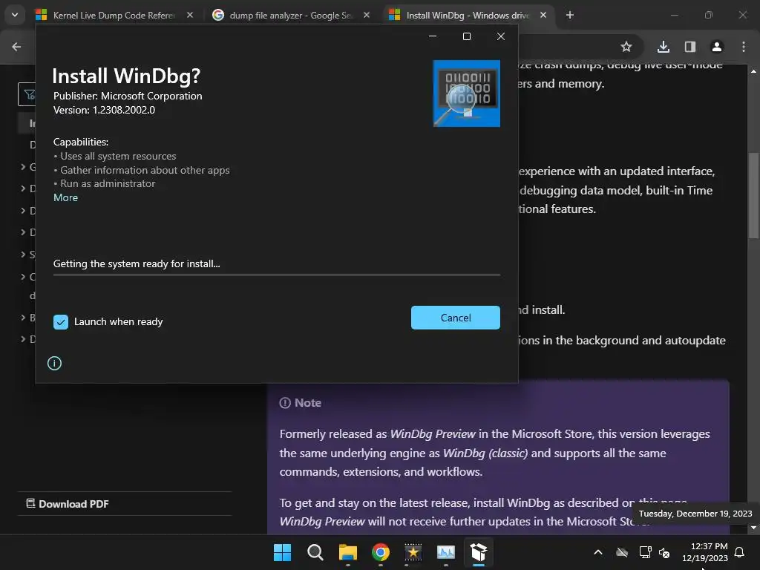Open the monitor graph app in taskbar

(446, 552)
